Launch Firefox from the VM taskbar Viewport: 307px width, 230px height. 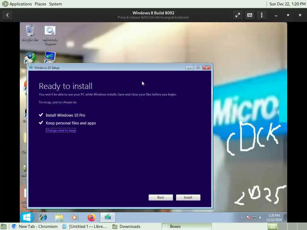(x=91, y=217)
